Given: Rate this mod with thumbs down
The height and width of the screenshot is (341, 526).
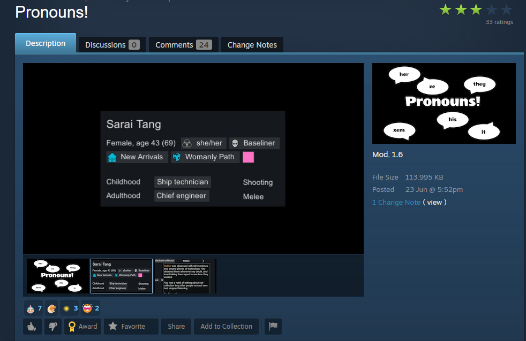Looking at the screenshot, I should [53, 326].
